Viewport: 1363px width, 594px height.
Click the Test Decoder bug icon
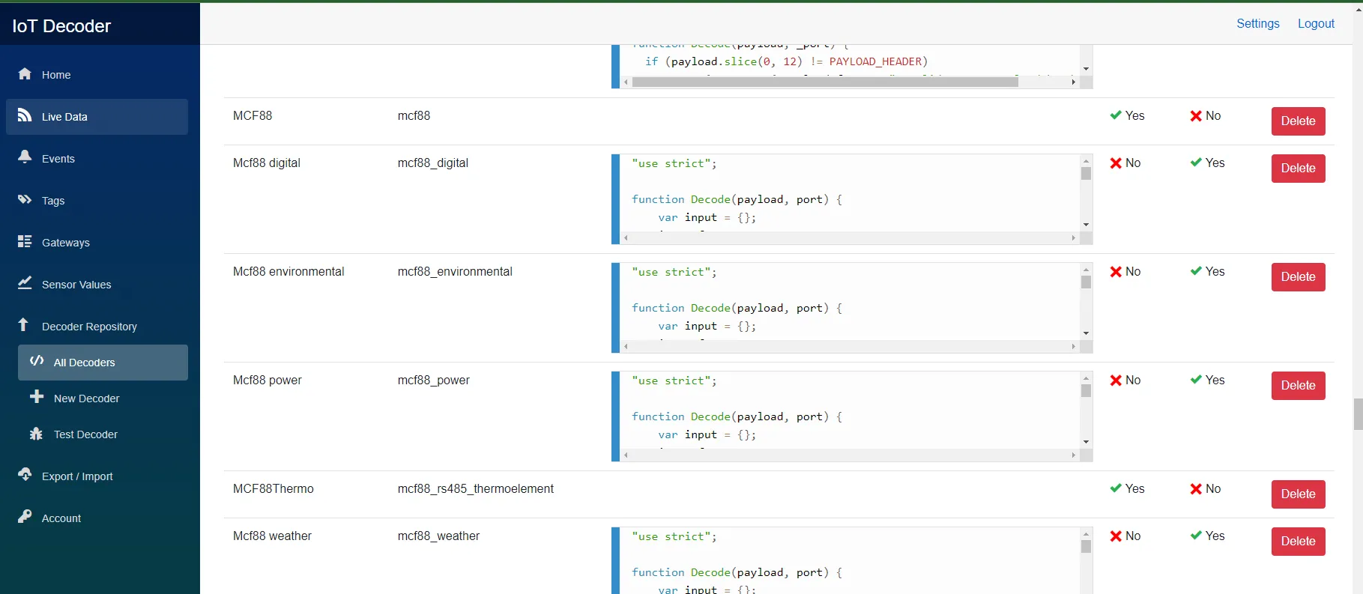coord(36,434)
